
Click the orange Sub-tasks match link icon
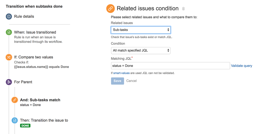15,100
